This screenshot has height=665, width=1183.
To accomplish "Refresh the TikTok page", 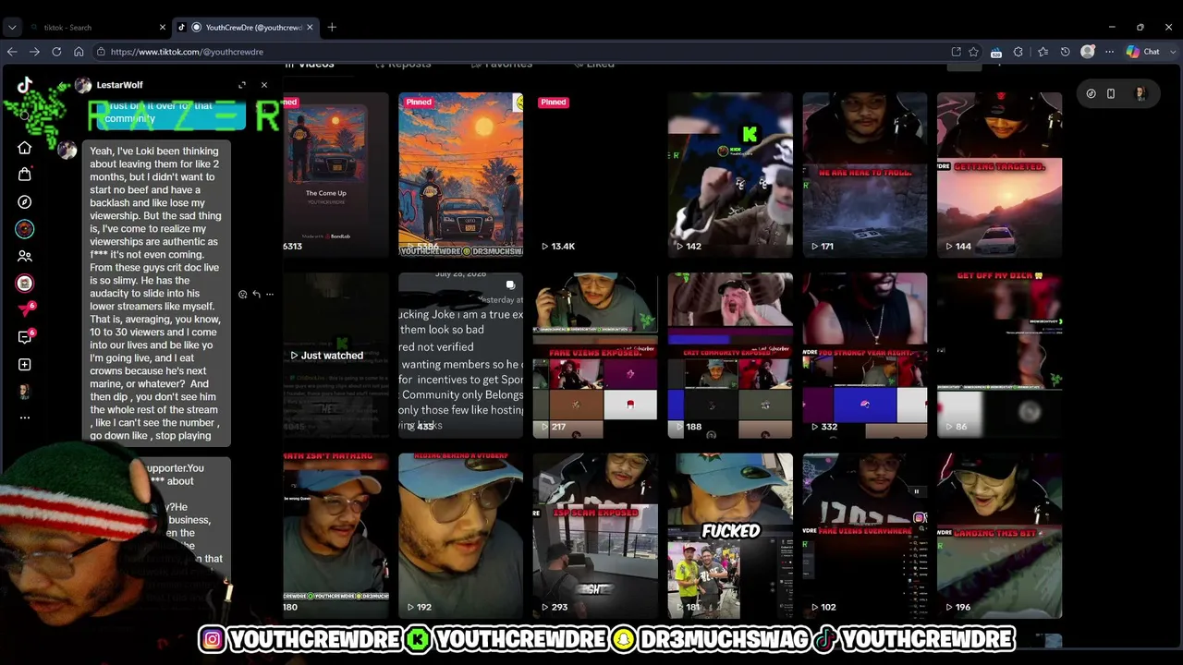I will tap(56, 52).
